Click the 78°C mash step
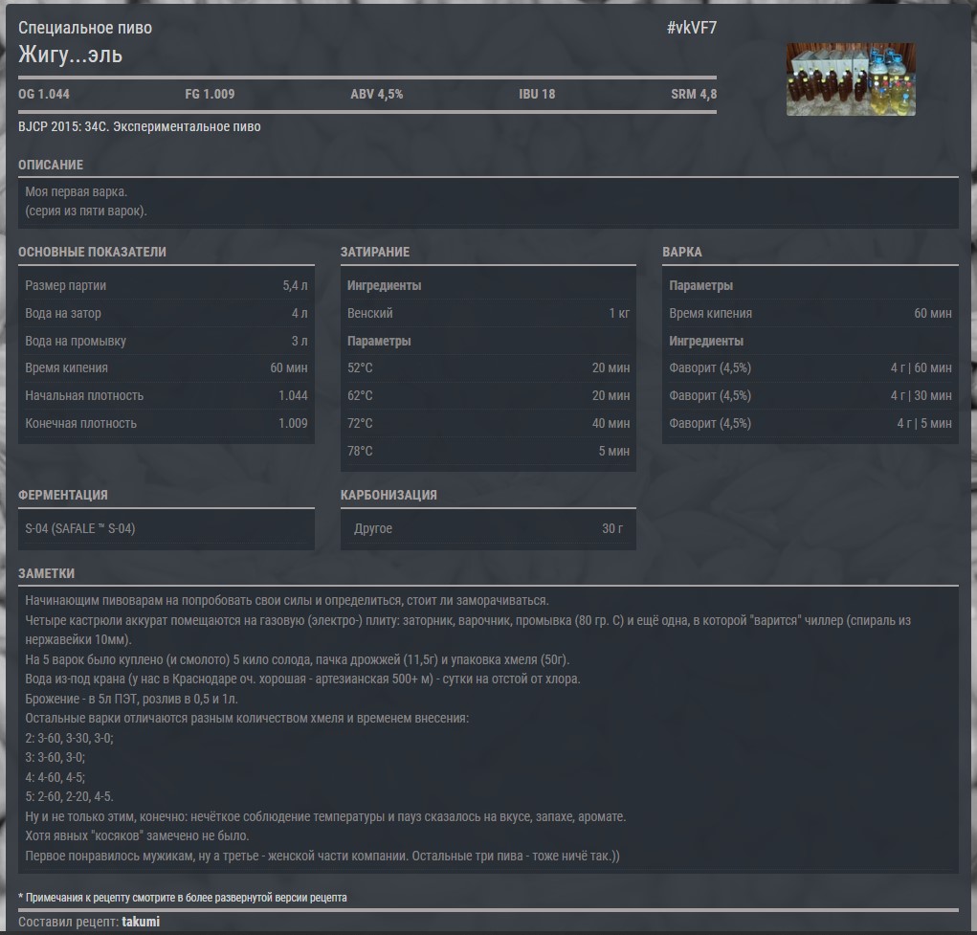 pyautogui.click(x=488, y=451)
